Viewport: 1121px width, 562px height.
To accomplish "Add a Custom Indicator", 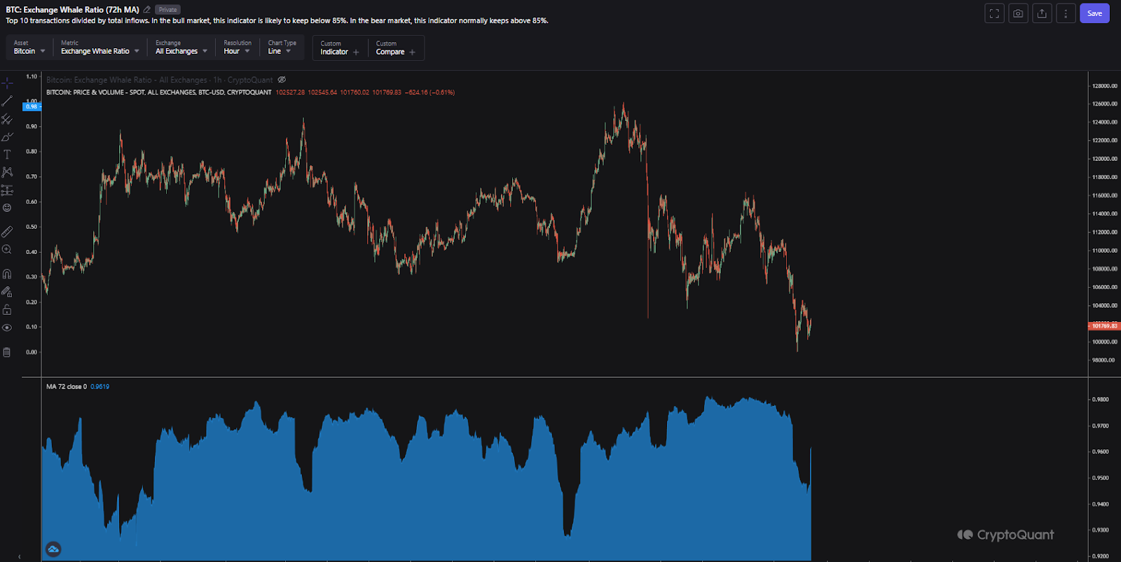I will [x=340, y=48].
